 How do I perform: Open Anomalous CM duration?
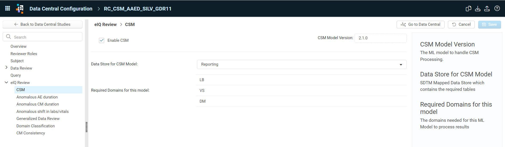click(38, 104)
